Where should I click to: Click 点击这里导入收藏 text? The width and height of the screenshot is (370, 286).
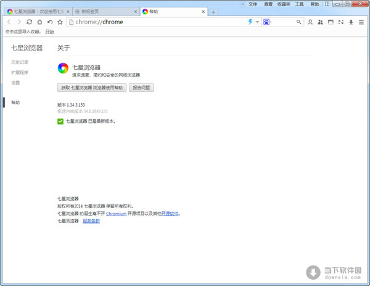[x=23, y=32]
